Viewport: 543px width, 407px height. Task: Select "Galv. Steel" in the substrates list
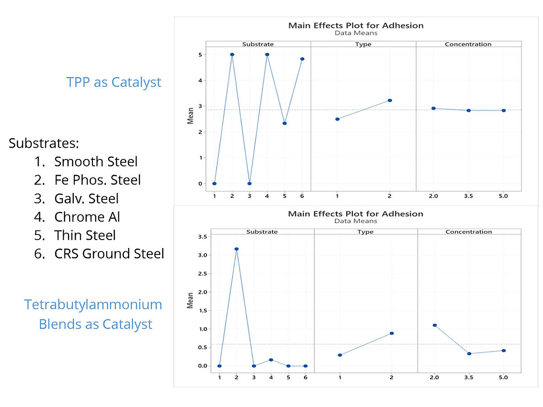86,198
